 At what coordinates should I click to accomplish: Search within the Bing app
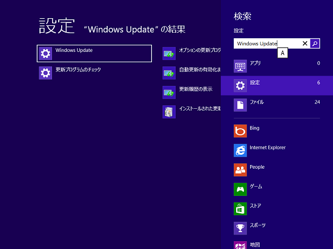(x=277, y=131)
